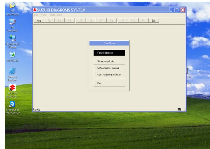Open My Computer desktop icon
Screen dimensions: 210x149
[x=12, y=26]
